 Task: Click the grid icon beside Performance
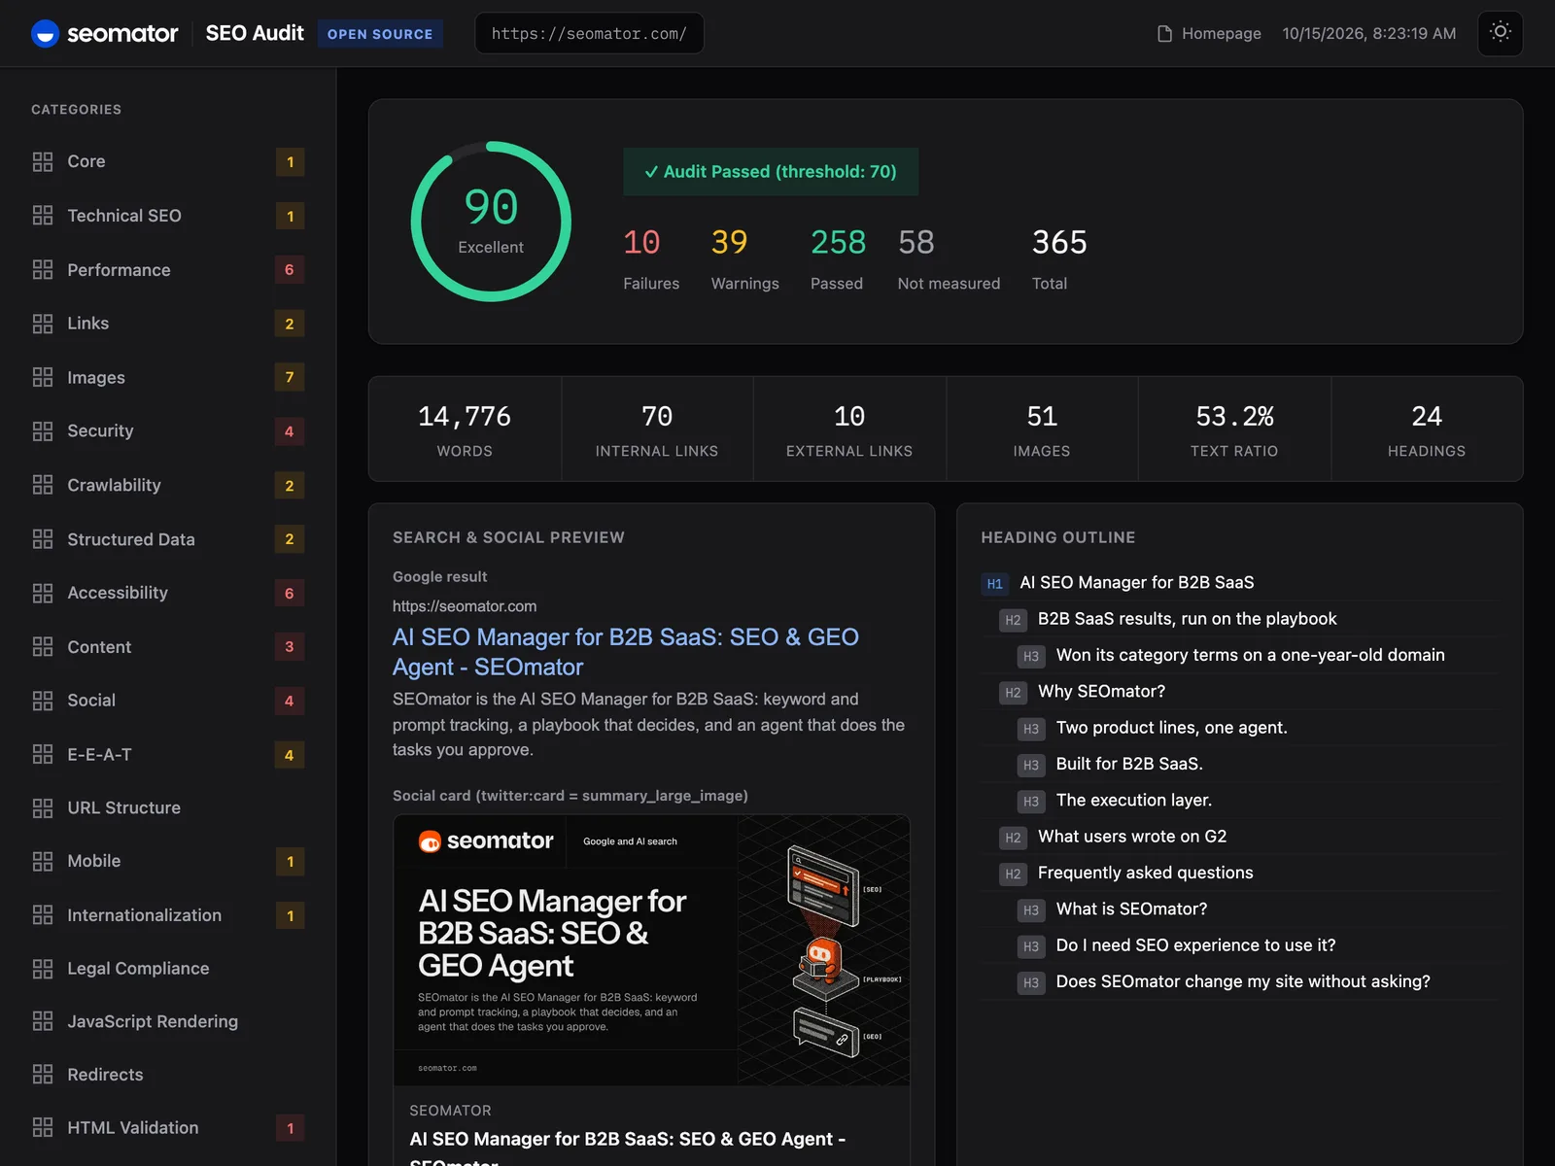(x=43, y=269)
